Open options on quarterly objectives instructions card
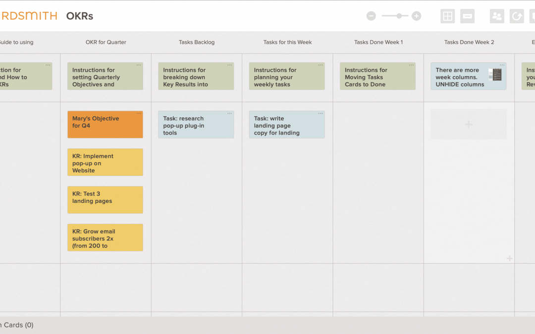 [139, 65]
